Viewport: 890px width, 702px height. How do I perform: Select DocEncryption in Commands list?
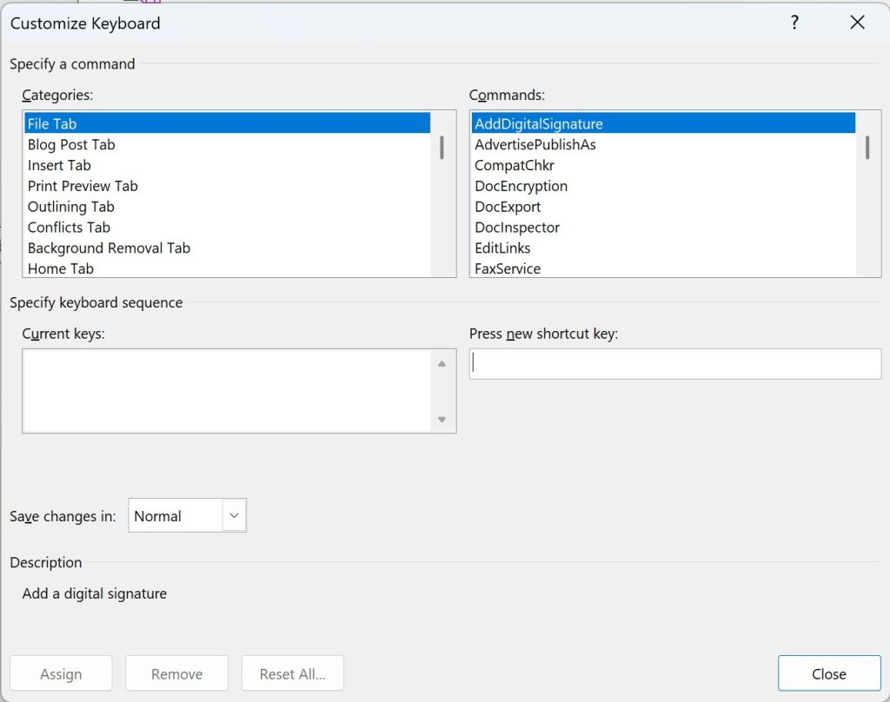[x=521, y=186]
